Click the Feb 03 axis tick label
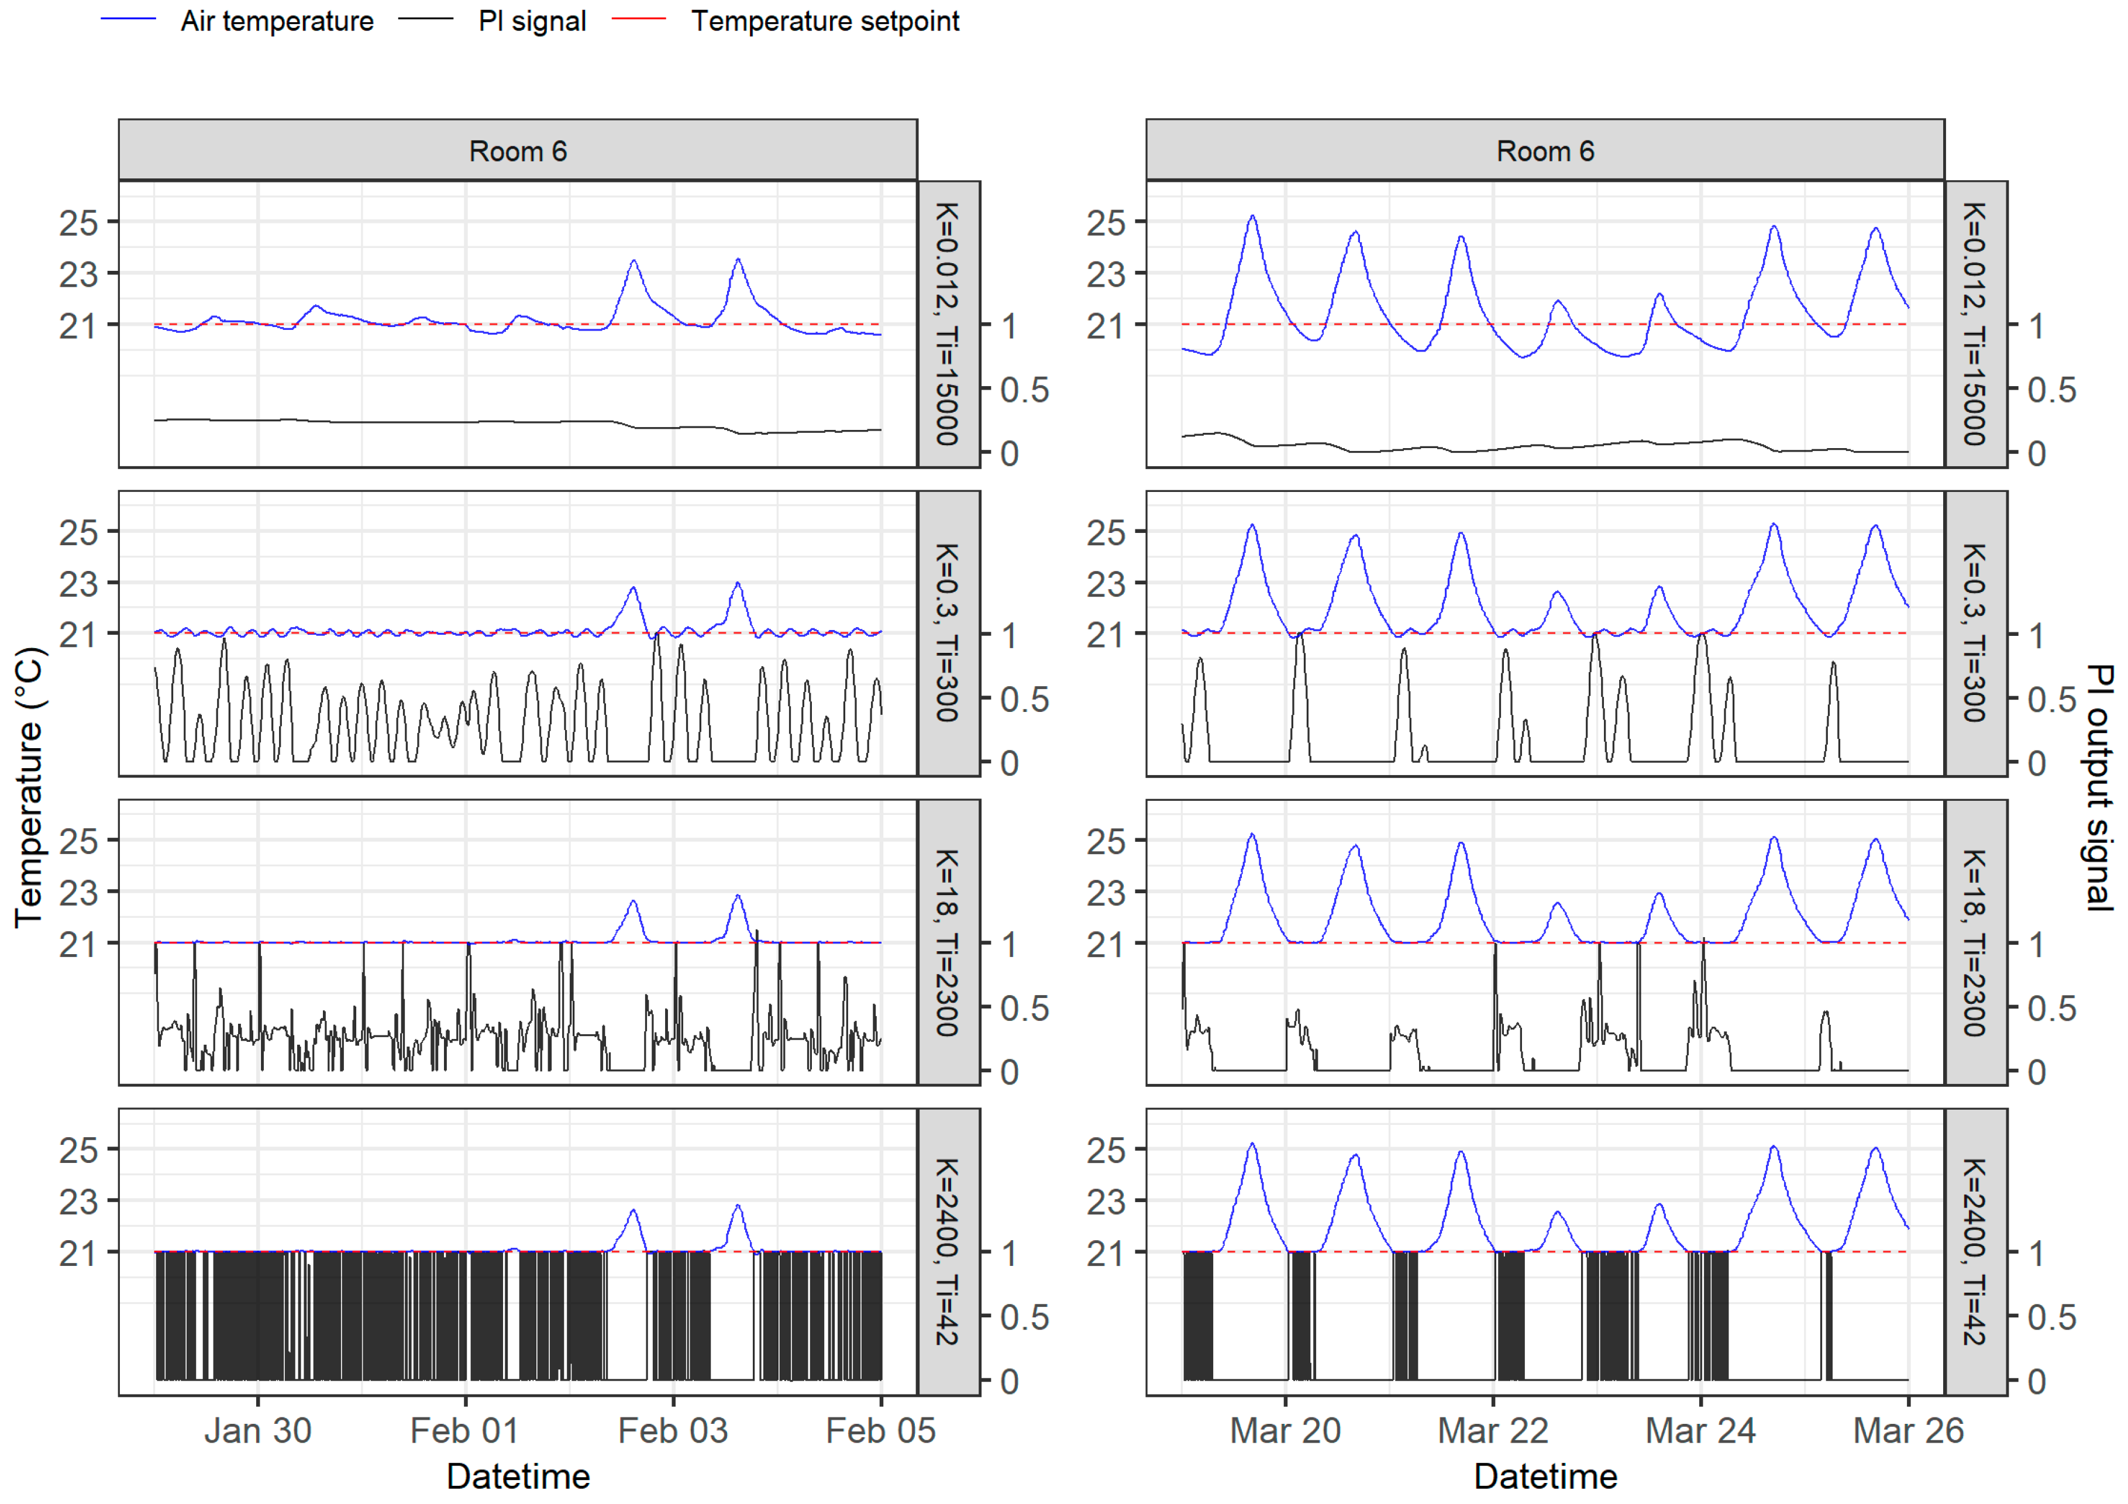 pyautogui.click(x=673, y=1431)
